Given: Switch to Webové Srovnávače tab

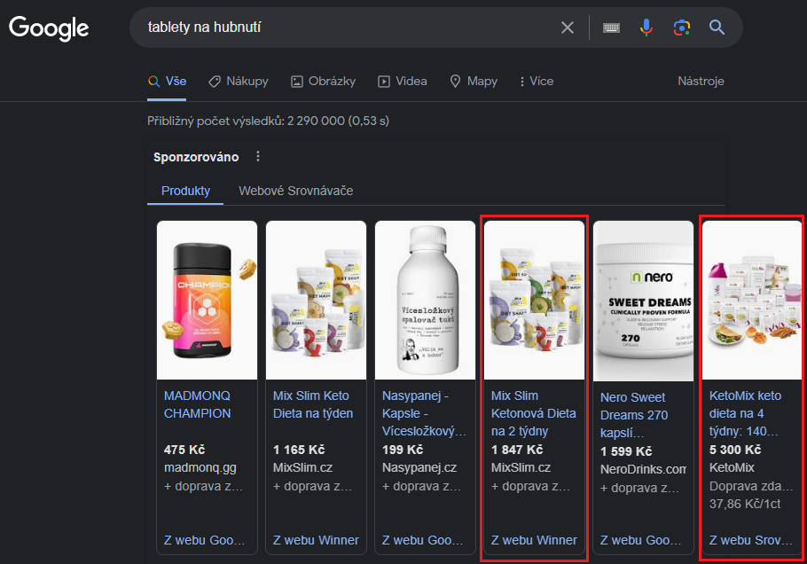Looking at the screenshot, I should coord(296,191).
